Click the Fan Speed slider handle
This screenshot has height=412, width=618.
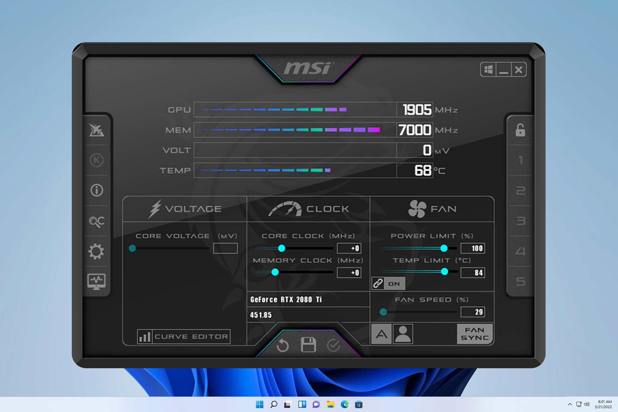pos(383,312)
